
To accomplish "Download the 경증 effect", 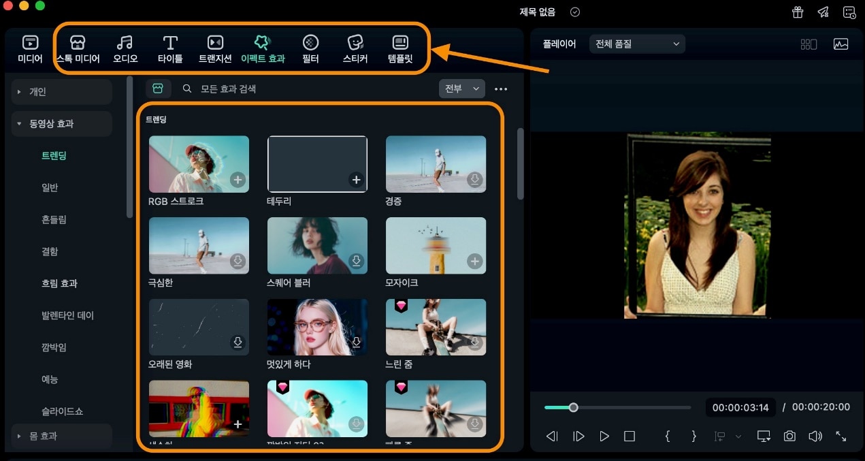I will tap(474, 180).
